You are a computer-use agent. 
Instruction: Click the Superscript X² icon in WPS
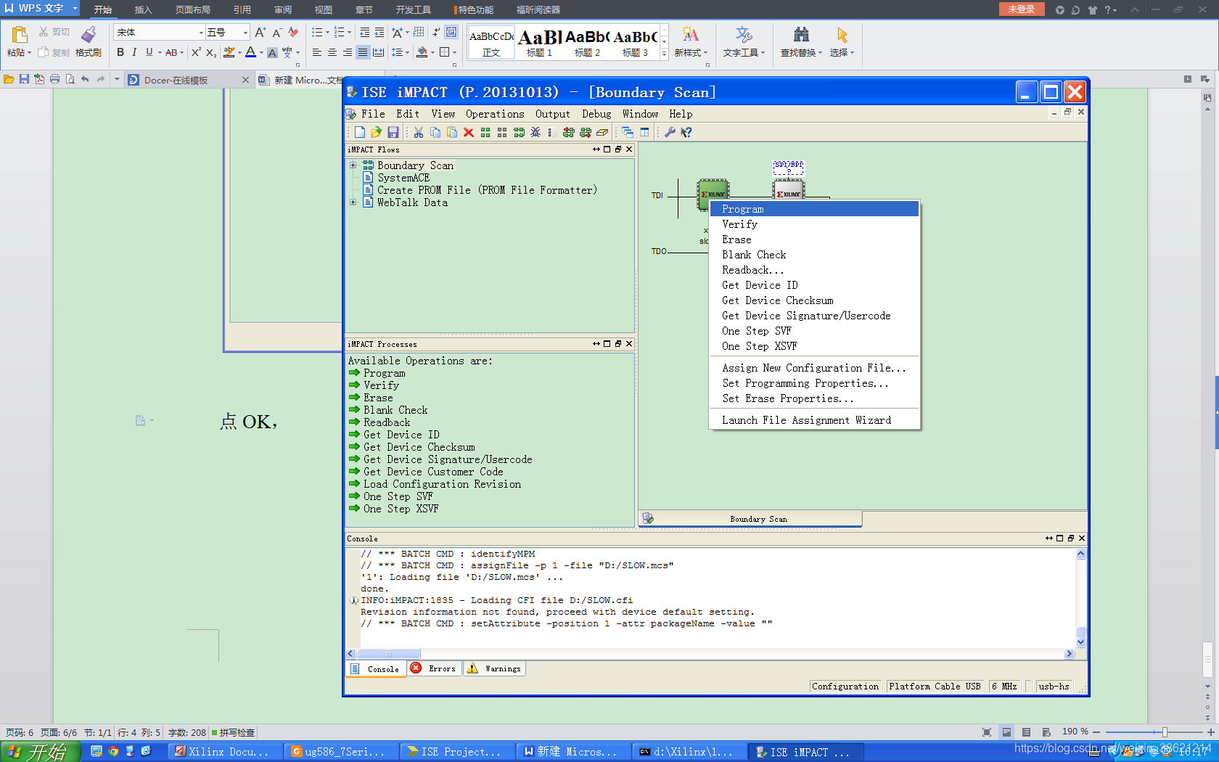[x=196, y=52]
